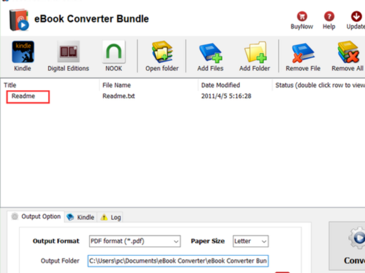Click Add Files toolbar icon
Viewport: 365px width, 273px height.
coord(211,53)
